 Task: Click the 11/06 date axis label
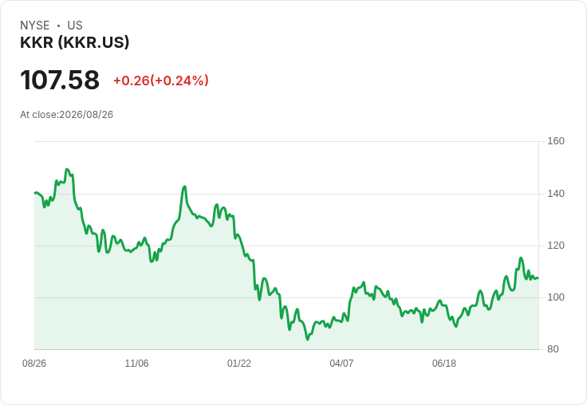[x=136, y=363]
